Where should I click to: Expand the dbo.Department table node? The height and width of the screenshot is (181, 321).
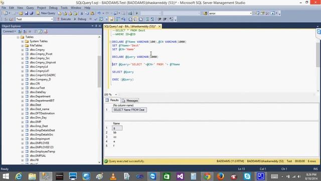(22, 97)
